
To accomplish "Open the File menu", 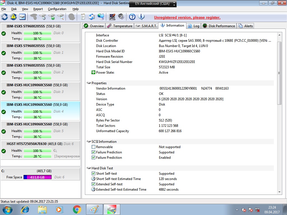I will click(4, 9).
